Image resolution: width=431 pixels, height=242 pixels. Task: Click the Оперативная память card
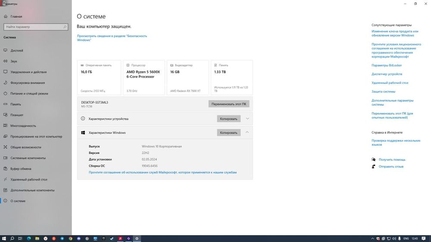tap(99, 77)
